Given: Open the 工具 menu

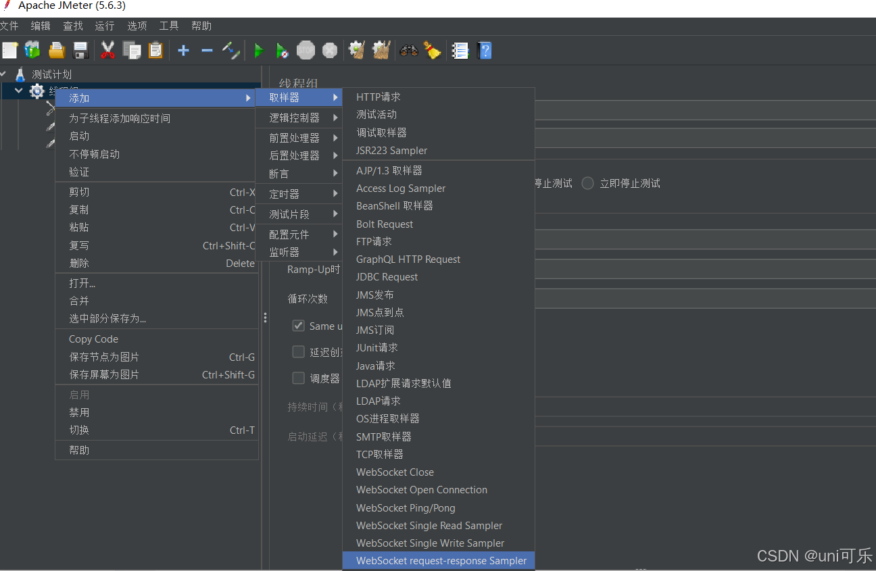Looking at the screenshot, I should [169, 26].
